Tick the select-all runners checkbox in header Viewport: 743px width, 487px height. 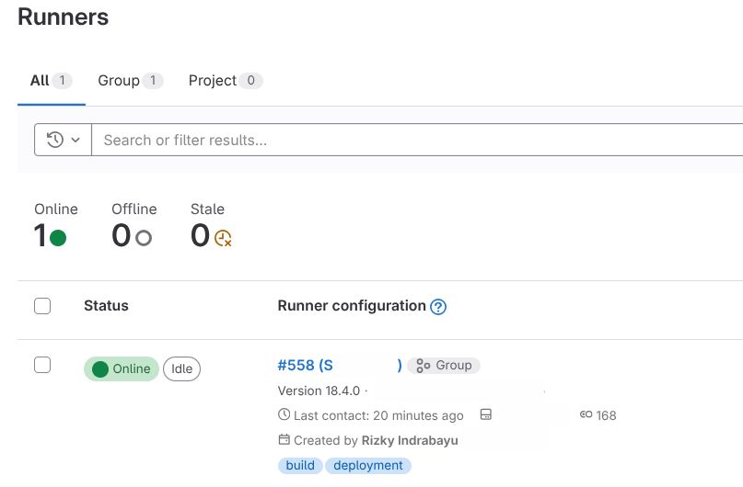point(42,306)
